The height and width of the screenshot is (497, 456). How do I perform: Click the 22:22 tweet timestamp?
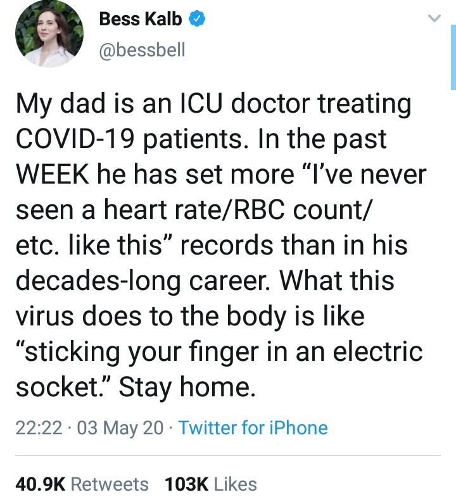tap(39, 428)
